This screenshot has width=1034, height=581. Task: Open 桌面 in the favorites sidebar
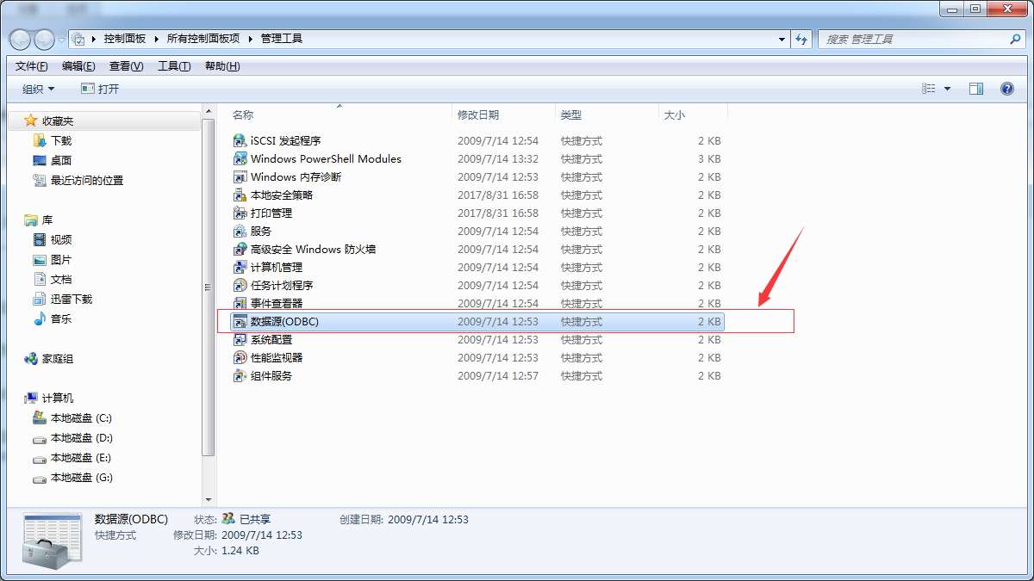point(53,160)
